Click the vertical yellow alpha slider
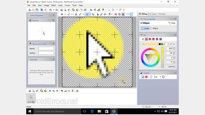This screenshot has height=115, width=205. click(162, 57)
